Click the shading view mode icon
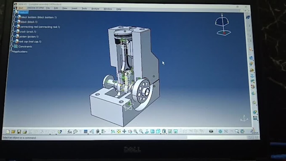 coord(164,132)
